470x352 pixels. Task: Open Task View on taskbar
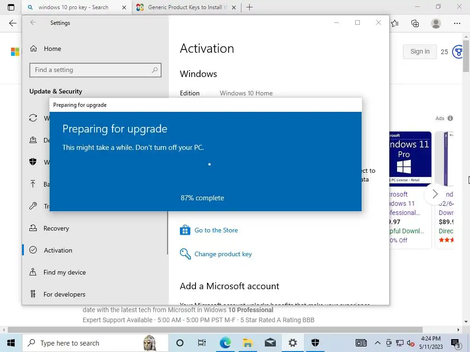tap(202, 343)
